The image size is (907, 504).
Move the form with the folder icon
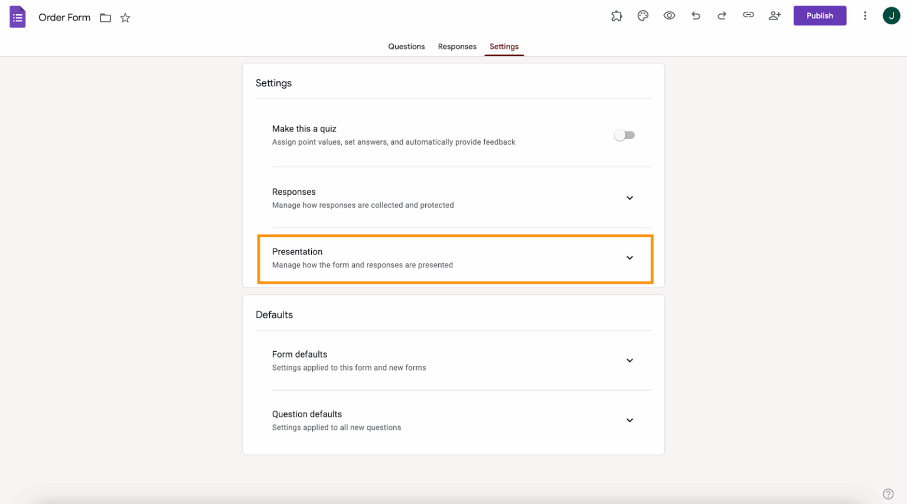tap(105, 18)
